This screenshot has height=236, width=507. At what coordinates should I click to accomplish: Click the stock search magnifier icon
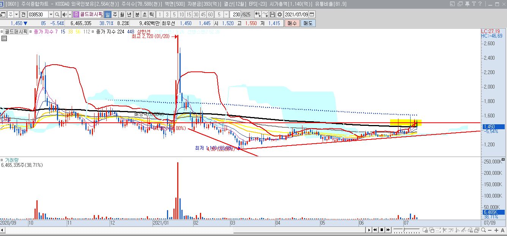pos(57,14)
